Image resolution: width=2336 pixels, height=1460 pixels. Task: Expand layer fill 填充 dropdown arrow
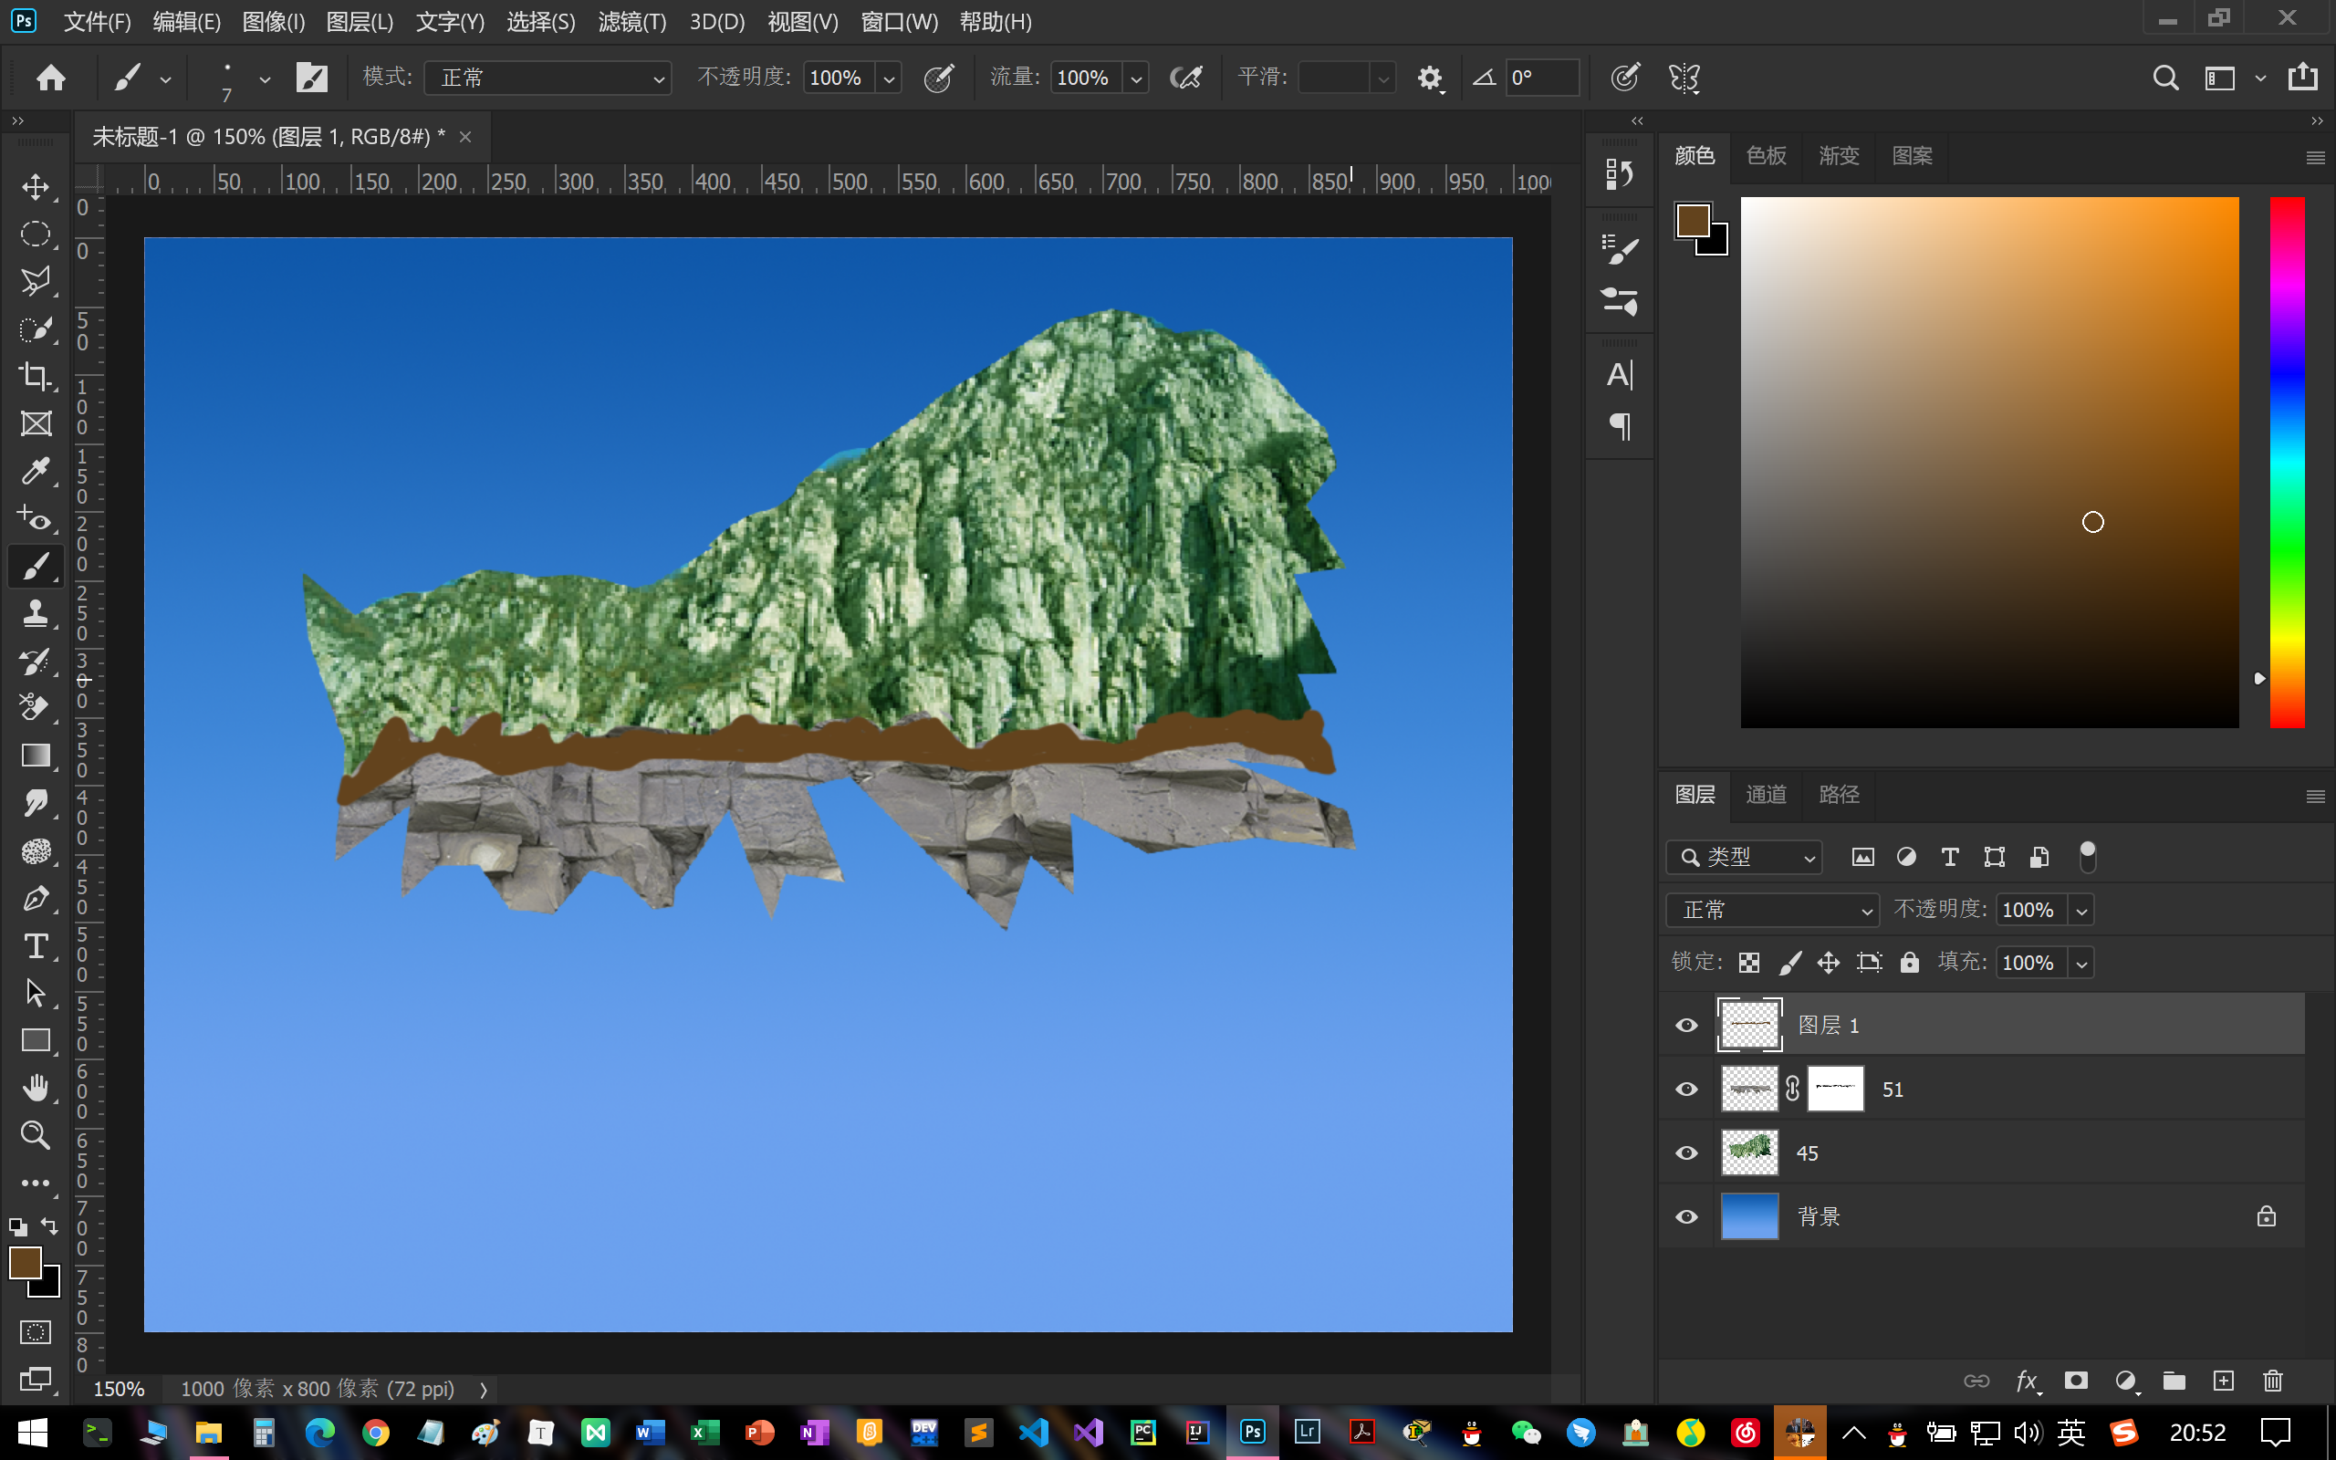coord(2082,963)
